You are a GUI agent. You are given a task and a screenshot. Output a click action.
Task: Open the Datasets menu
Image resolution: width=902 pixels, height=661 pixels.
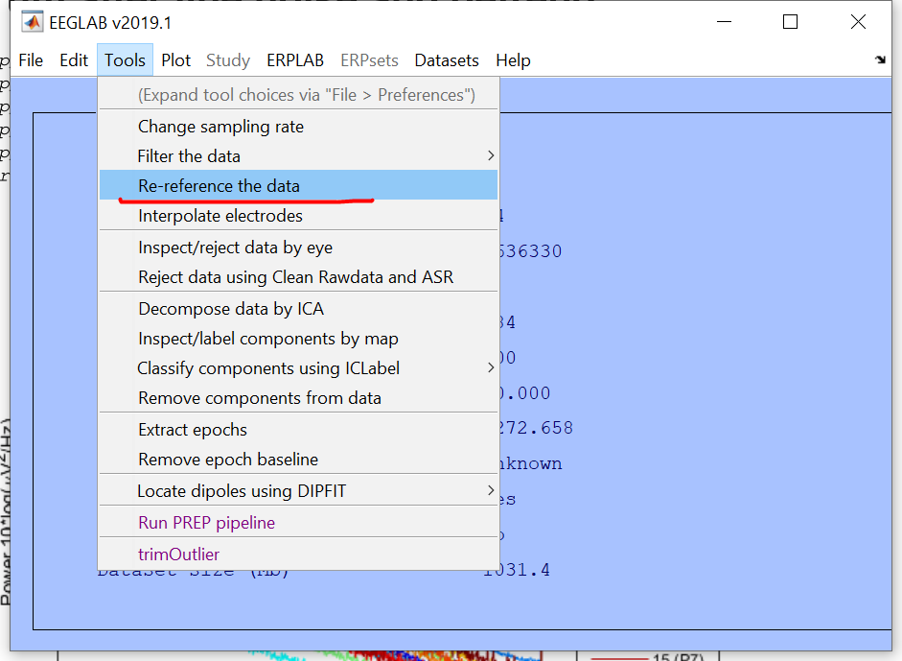(x=447, y=59)
